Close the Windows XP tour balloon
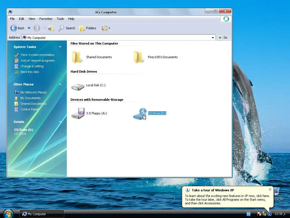 click(270, 189)
